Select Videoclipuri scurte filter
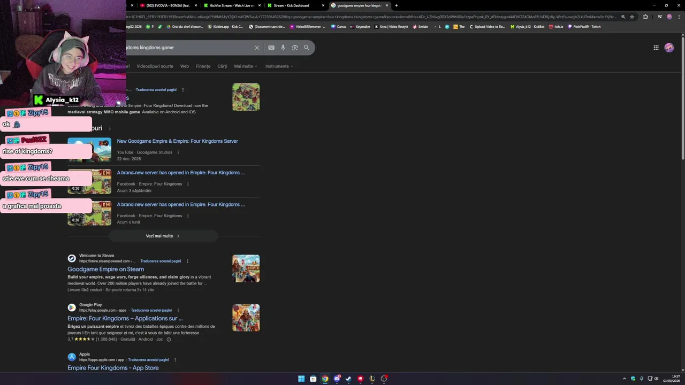Image resolution: width=685 pixels, height=385 pixels. pos(155,66)
